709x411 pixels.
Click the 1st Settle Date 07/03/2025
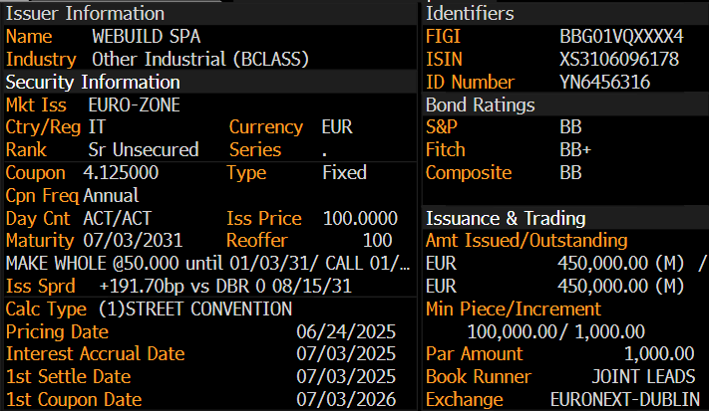pyautogui.click(x=346, y=377)
